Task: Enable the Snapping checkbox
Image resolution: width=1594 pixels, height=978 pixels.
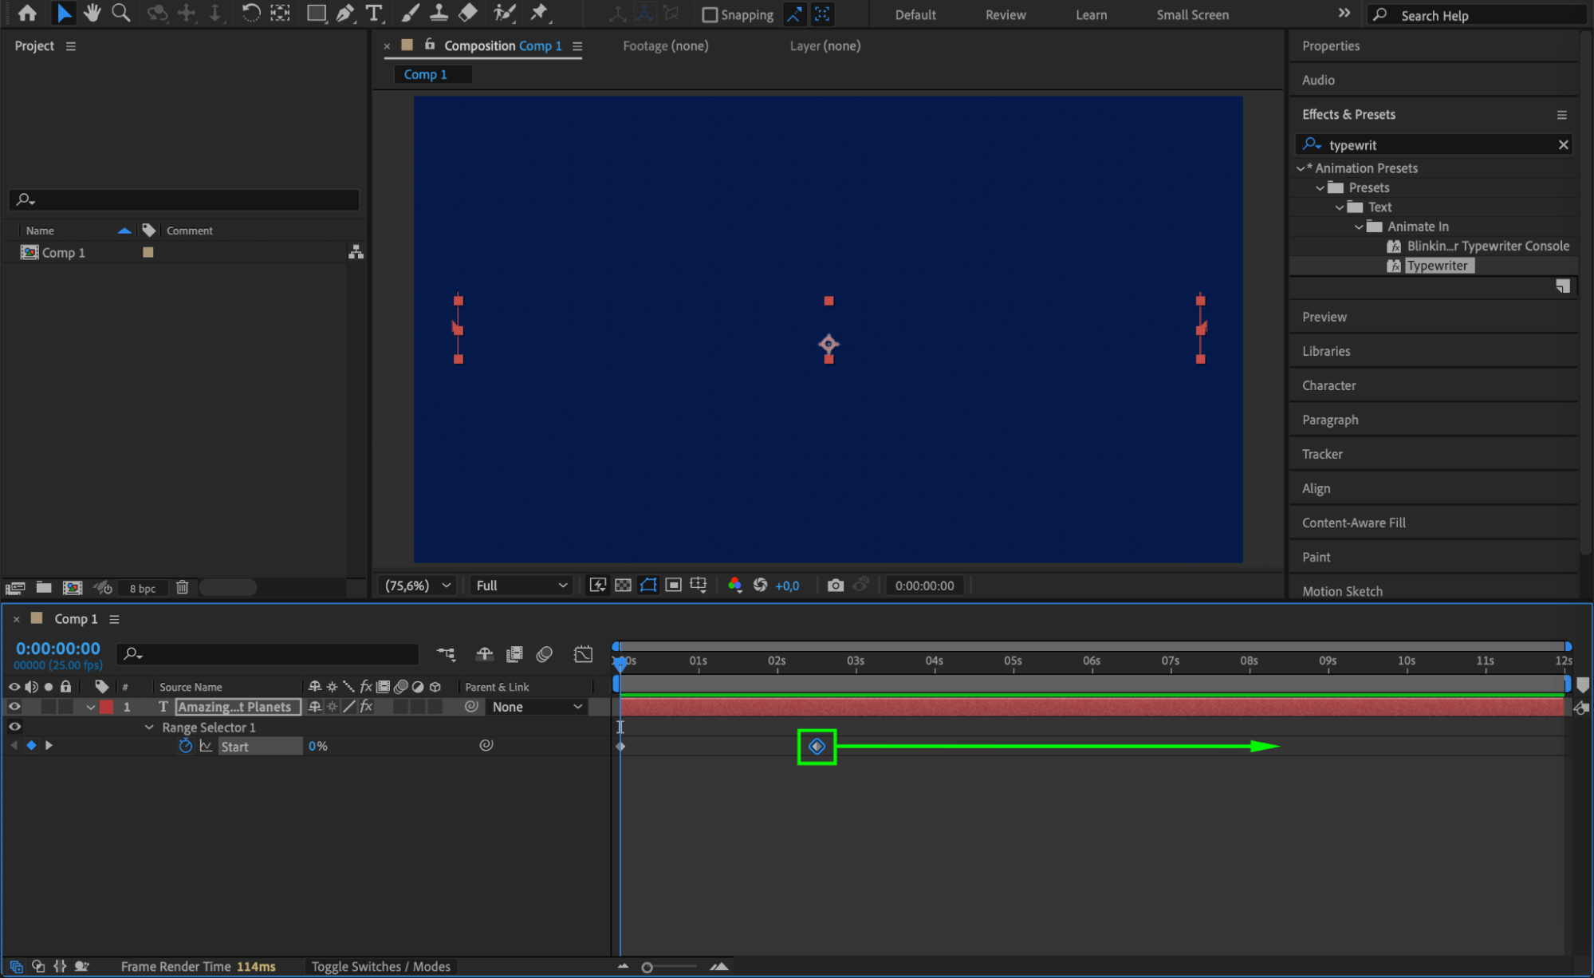Action: [x=709, y=15]
